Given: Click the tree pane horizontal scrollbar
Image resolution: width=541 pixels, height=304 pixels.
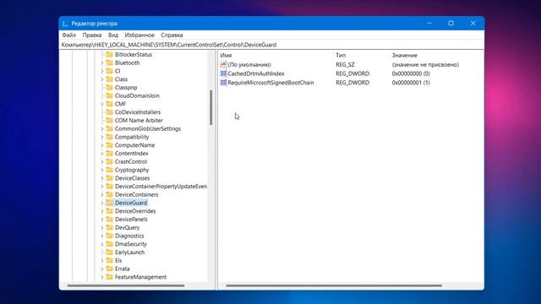Looking at the screenshot, I should [x=126, y=285].
